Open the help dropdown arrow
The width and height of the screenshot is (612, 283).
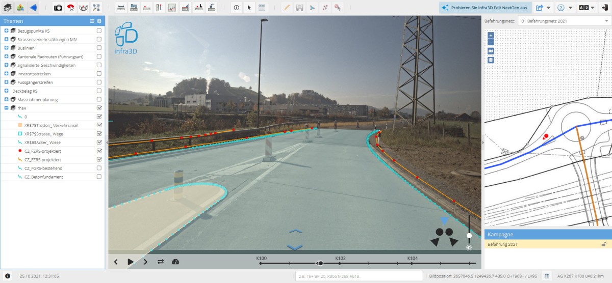(570, 8)
